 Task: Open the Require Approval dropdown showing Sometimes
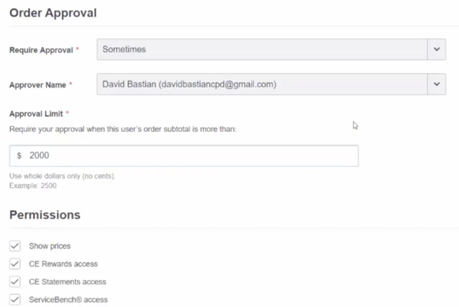click(x=272, y=49)
